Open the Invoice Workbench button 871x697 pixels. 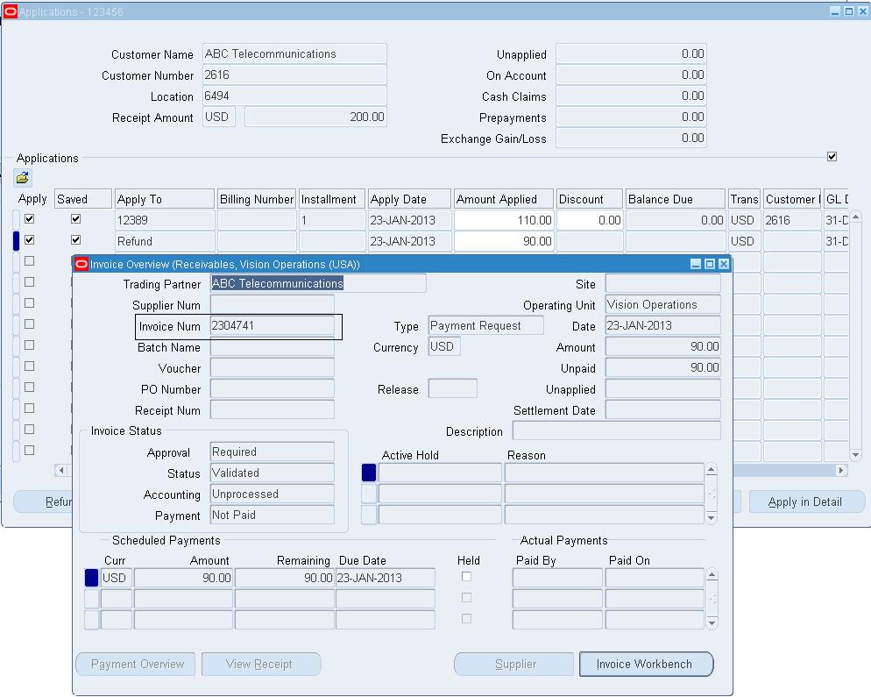(x=646, y=665)
